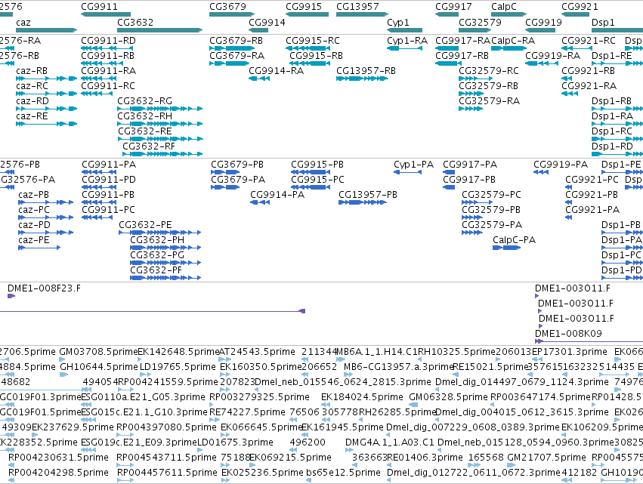Click transcript CG3632-RG
The width and height of the screenshot is (643, 484).
coord(145,101)
